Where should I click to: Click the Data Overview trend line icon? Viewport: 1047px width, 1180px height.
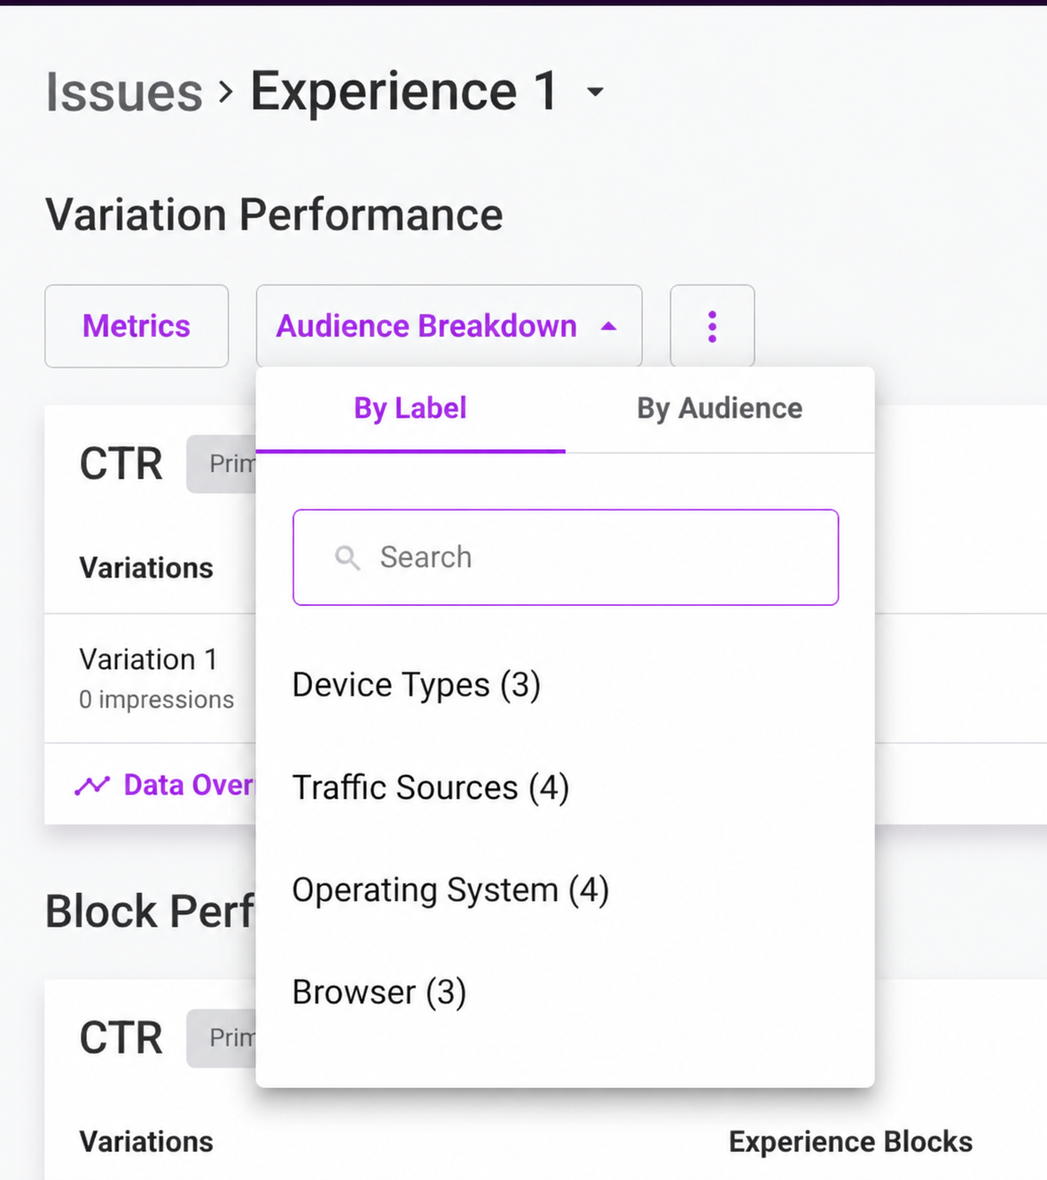(x=92, y=785)
